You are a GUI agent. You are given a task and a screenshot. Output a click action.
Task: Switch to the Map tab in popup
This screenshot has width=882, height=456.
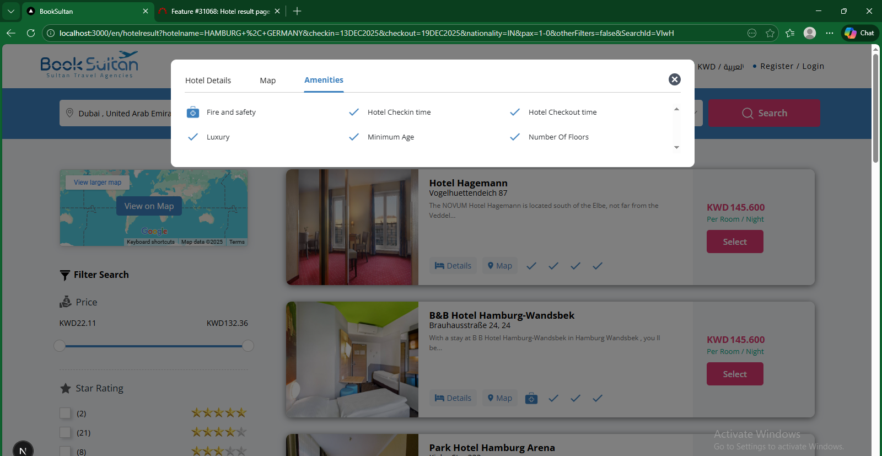point(267,81)
